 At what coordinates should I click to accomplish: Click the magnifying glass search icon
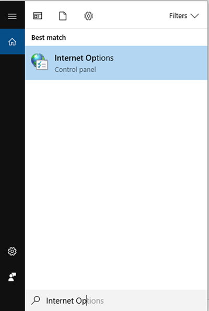(36, 300)
